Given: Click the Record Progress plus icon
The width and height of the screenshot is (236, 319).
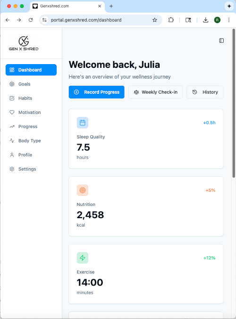Looking at the screenshot, I should pos(76,92).
